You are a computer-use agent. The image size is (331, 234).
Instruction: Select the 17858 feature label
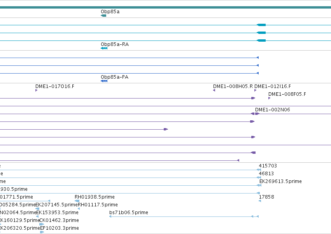click(266, 197)
